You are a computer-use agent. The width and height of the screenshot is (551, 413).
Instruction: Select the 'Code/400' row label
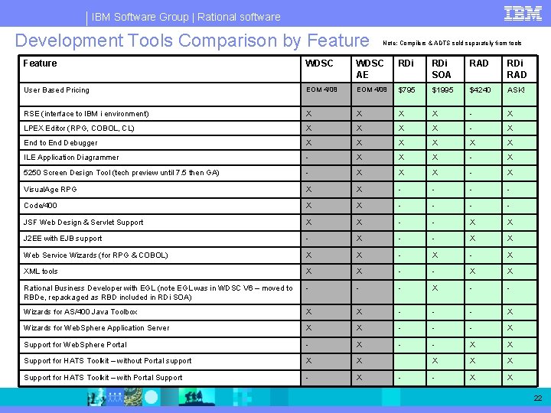(40, 206)
